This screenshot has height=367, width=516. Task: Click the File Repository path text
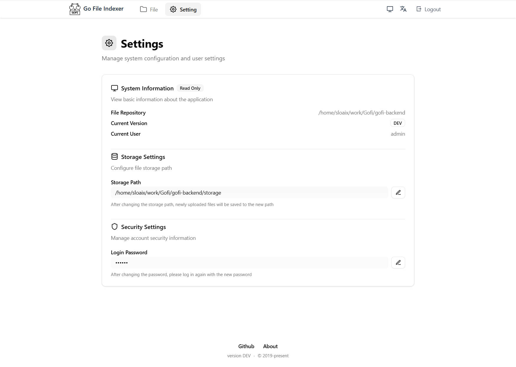(362, 113)
